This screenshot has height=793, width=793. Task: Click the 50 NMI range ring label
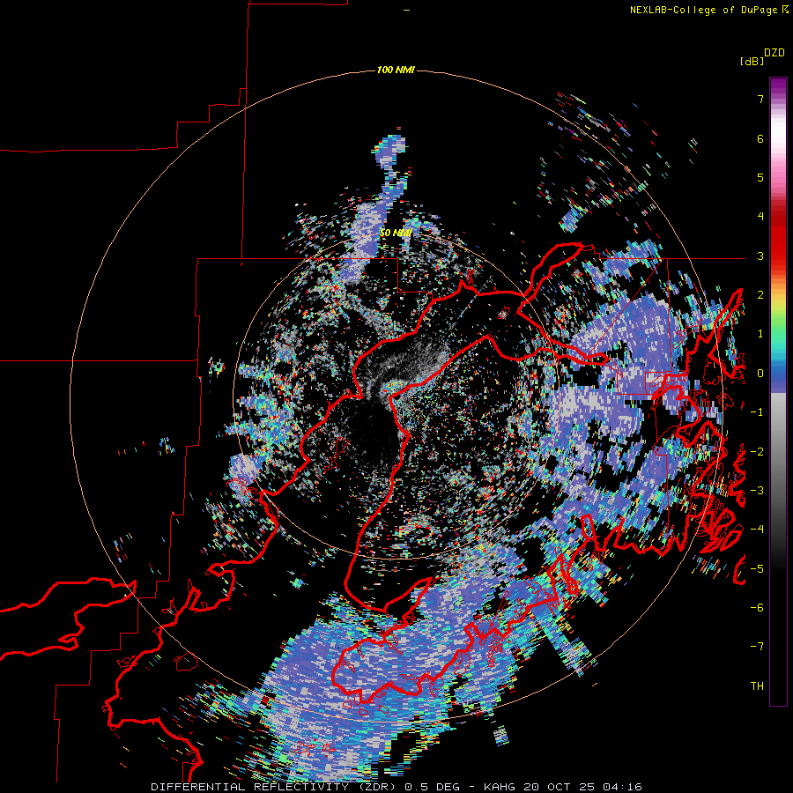tap(396, 233)
